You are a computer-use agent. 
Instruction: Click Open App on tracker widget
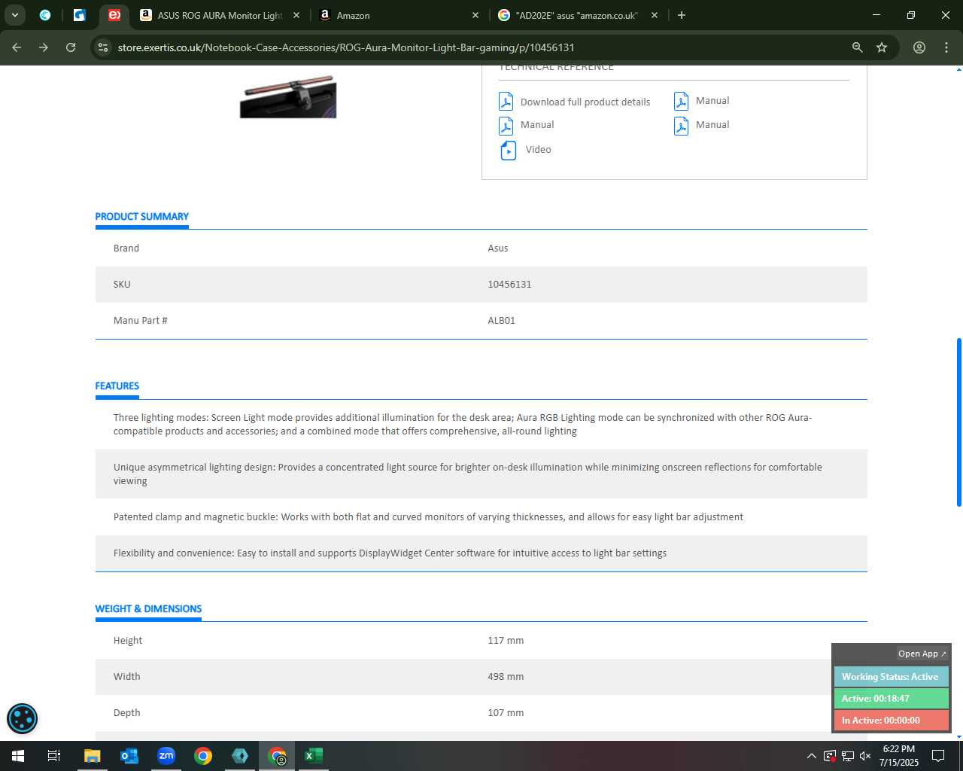pos(922,654)
